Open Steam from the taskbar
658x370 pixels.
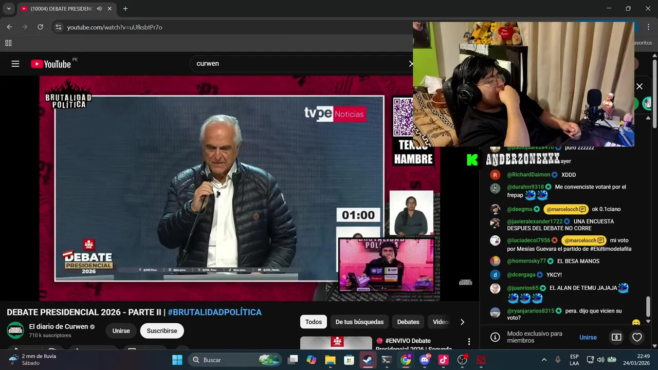[x=368, y=360]
